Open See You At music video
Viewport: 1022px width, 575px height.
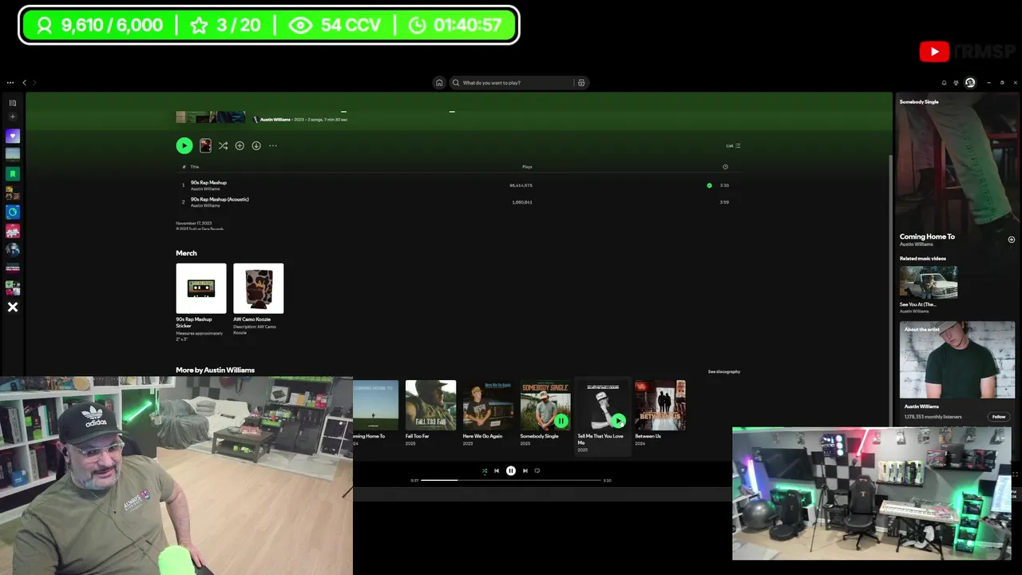click(x=929, y=288)
